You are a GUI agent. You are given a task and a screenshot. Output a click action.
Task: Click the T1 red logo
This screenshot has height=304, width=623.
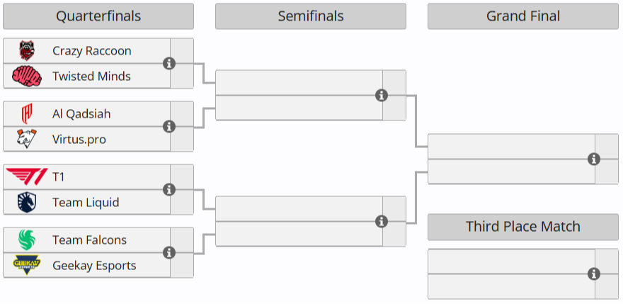coord(27,176)
